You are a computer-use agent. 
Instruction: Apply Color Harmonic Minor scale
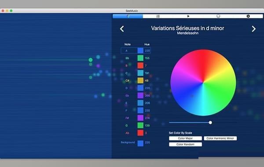tap(220, 138)
